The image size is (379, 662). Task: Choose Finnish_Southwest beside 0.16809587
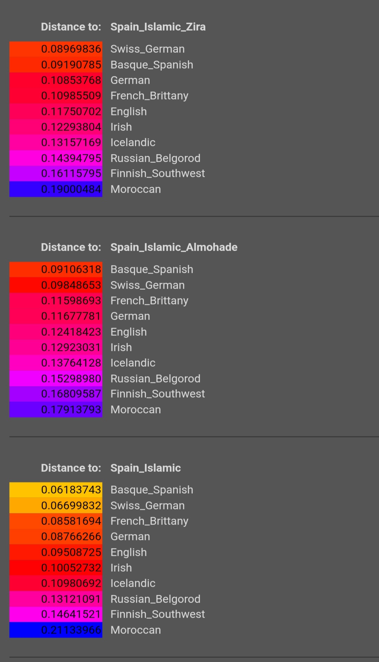[158, 394]
